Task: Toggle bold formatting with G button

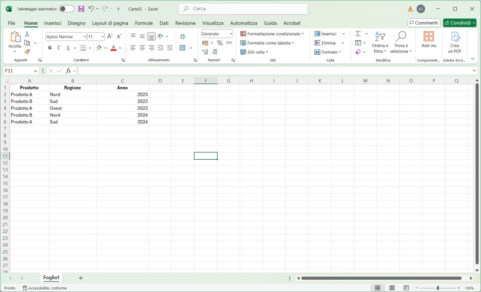Action: tap(50, 48)
